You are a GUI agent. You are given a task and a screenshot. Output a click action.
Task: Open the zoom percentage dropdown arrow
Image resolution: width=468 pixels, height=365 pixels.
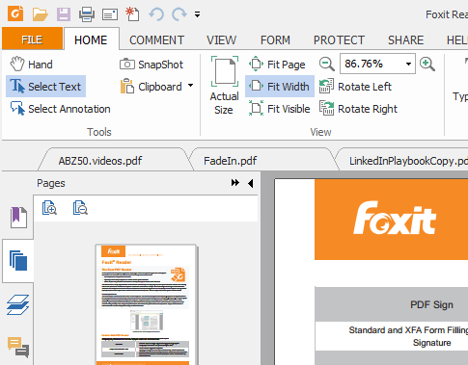tap(408, 64)
